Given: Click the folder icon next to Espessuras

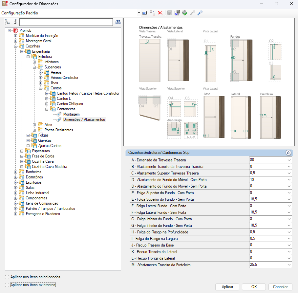Looking at the screenshot, I should point(28,151).
